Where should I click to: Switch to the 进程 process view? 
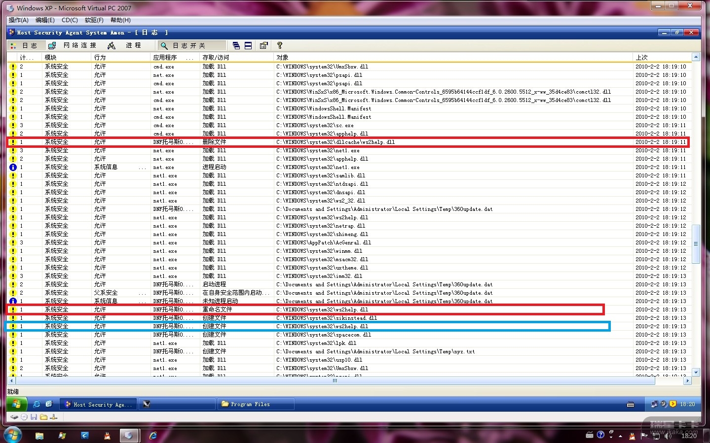(x=126, y=45)
